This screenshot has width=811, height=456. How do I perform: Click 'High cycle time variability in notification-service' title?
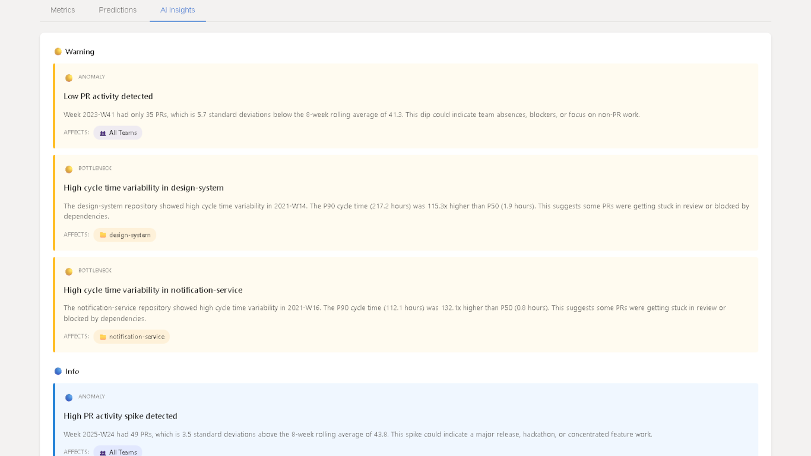153,290
